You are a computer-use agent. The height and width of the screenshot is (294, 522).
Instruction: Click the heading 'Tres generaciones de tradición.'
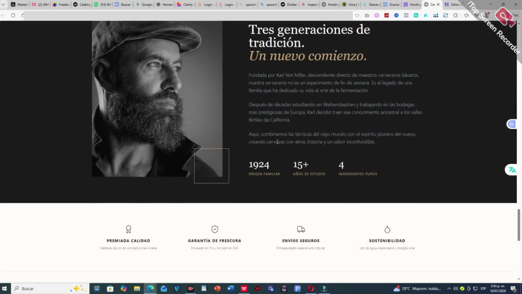tap(309, 36)
